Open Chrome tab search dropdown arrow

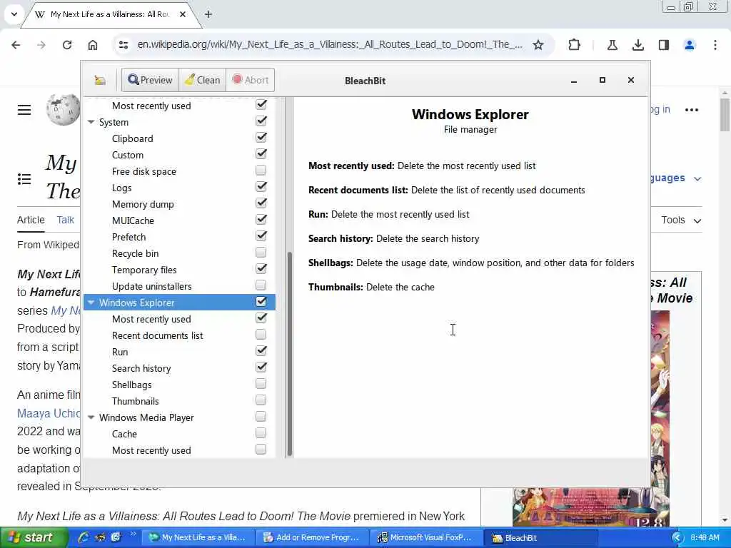(x=14, y=14)
